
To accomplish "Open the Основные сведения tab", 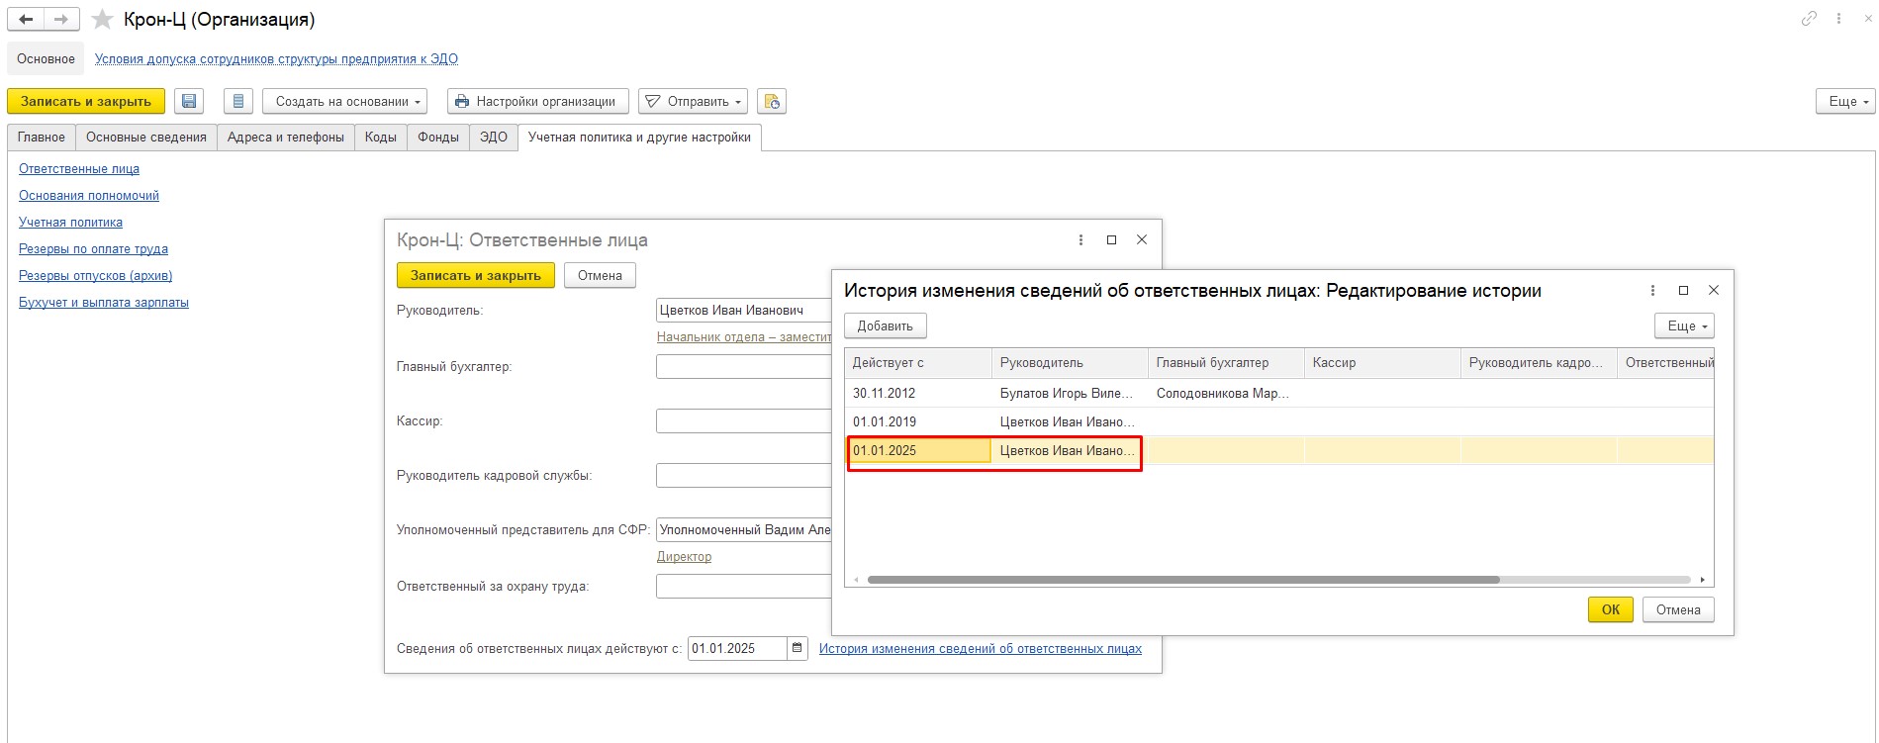I will (x=145, y=138).
